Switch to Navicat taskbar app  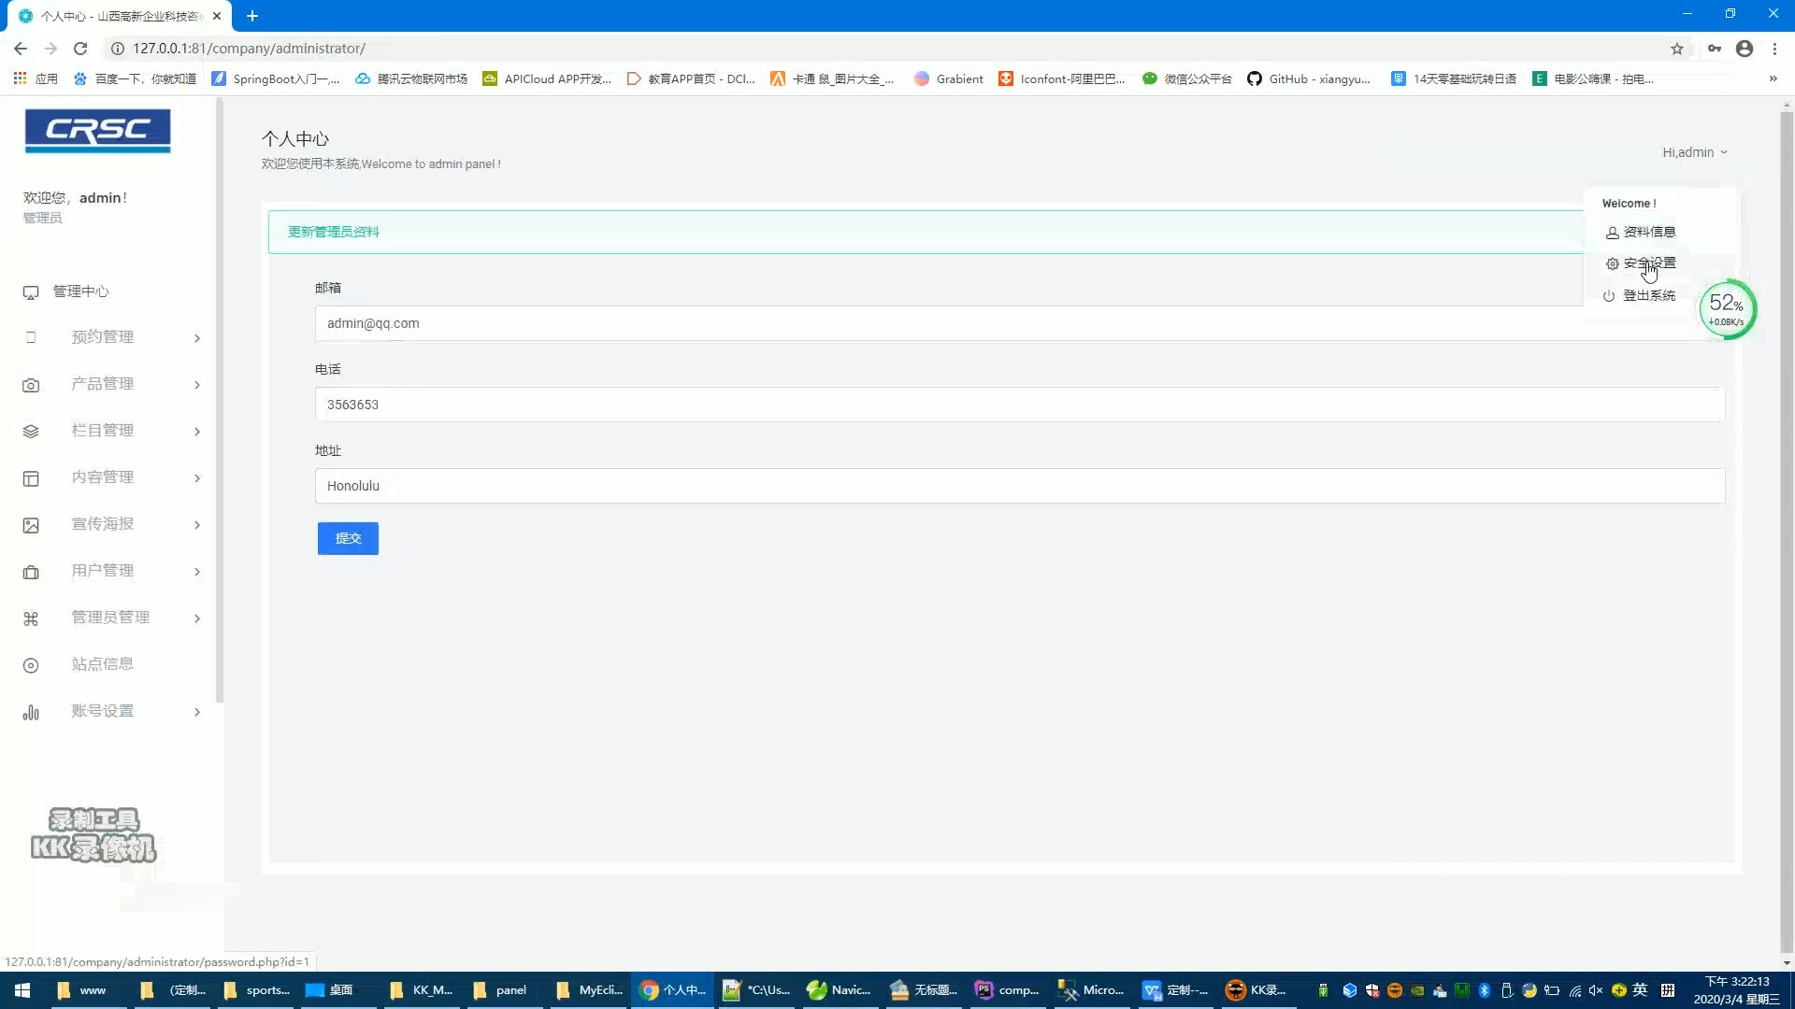(839, 990)
